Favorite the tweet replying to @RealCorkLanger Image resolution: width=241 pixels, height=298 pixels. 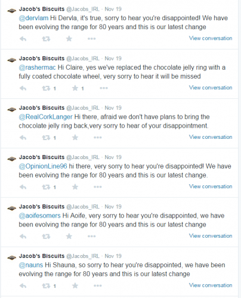coord(75,137)
